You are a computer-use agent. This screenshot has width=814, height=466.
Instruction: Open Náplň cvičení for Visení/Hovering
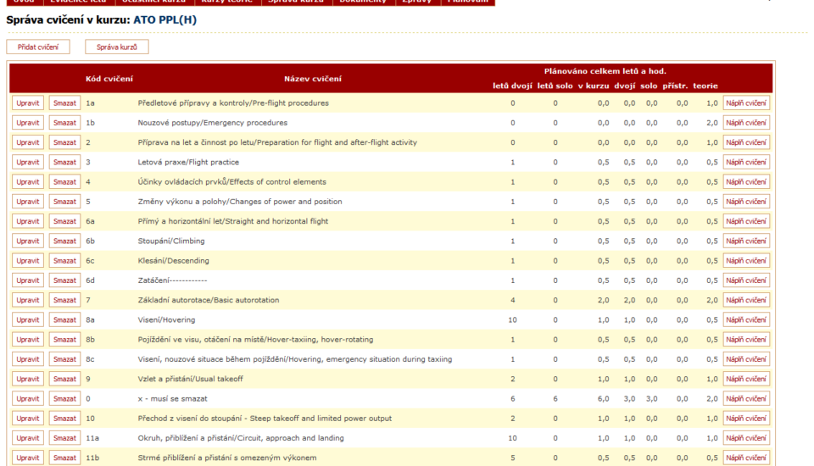[746, 319]
